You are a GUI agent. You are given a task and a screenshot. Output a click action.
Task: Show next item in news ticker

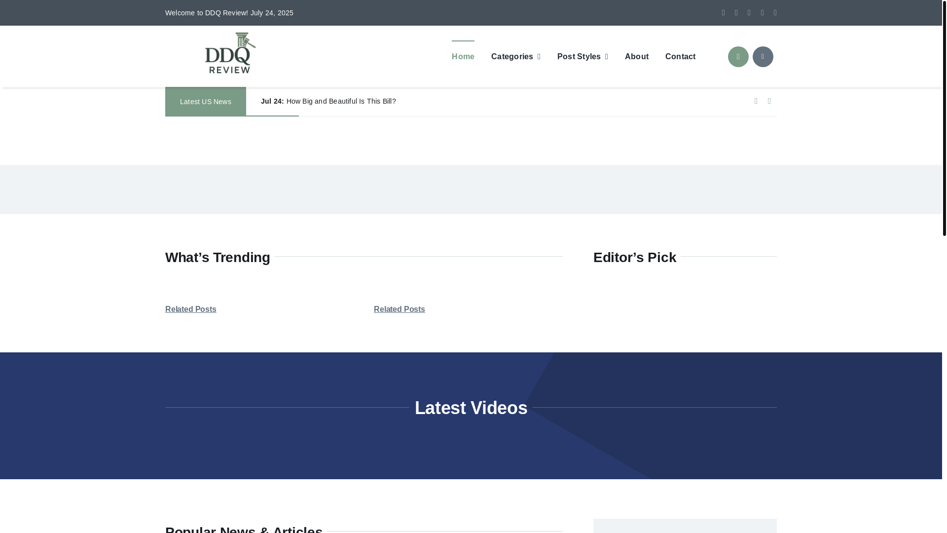click(x=769, y=101)
